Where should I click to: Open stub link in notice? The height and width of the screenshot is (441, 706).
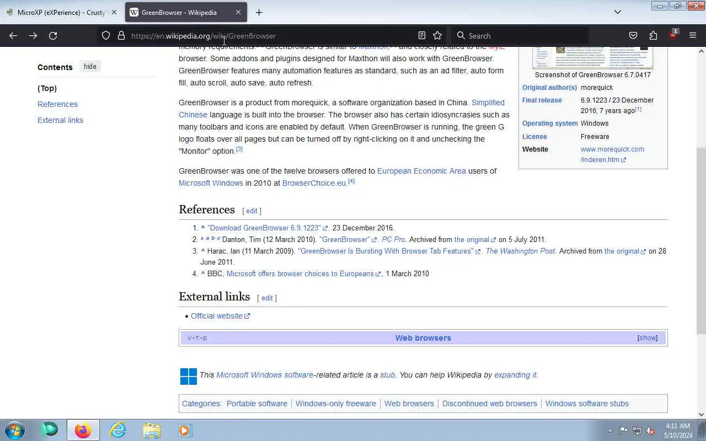pos(387,375)
